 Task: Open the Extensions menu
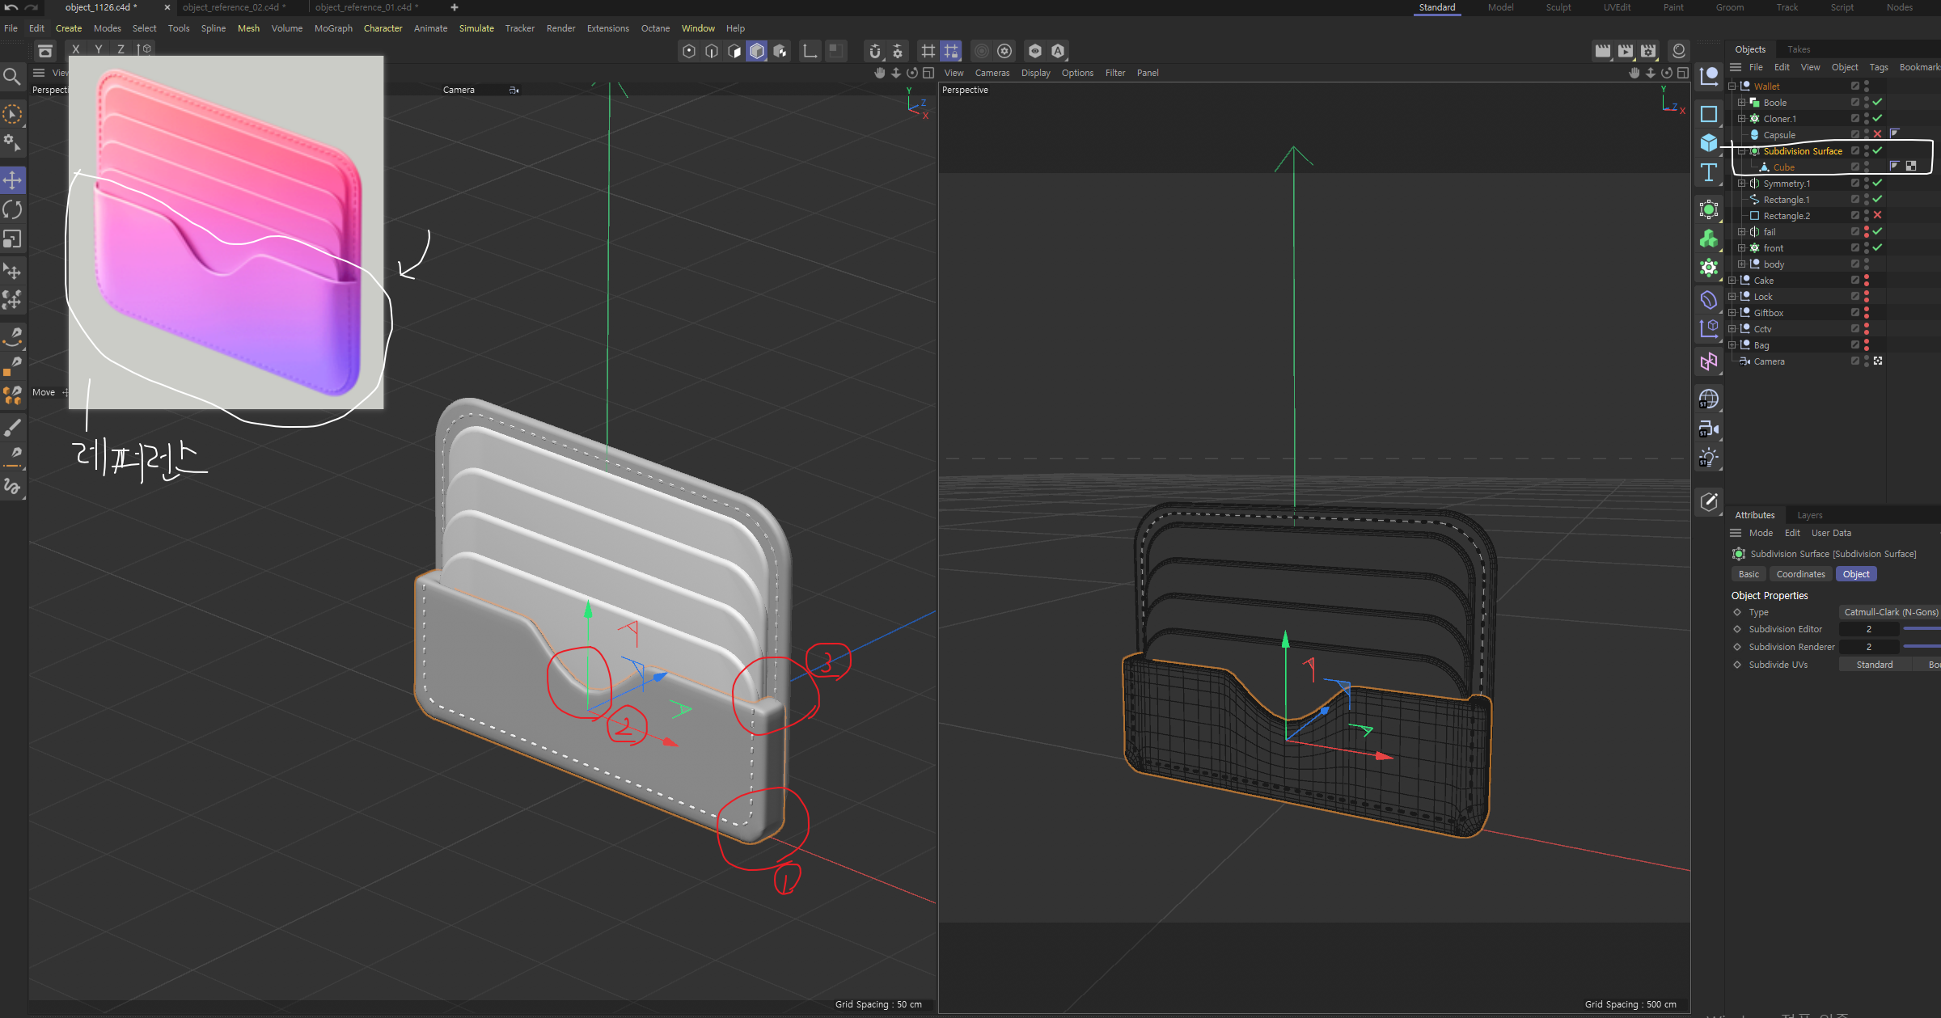pyautogui.click(x=607, y=28)
